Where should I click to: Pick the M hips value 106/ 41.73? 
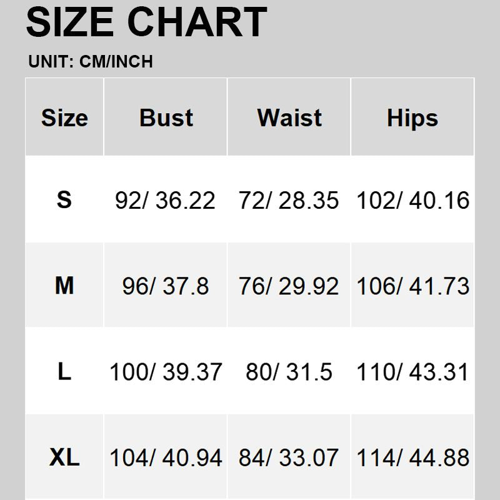pos(412,286)
